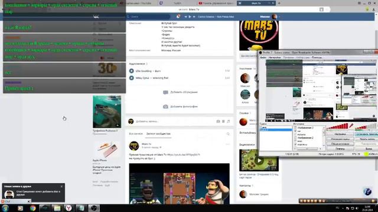Click the camera icon in the new post box
The image size is (378, 212).
point(218,121)
